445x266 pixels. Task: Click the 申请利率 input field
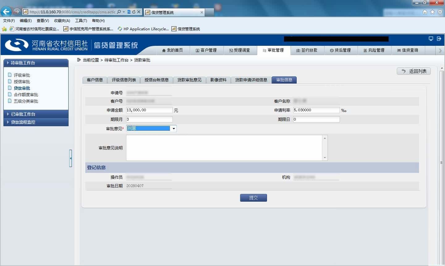[316, 110]
